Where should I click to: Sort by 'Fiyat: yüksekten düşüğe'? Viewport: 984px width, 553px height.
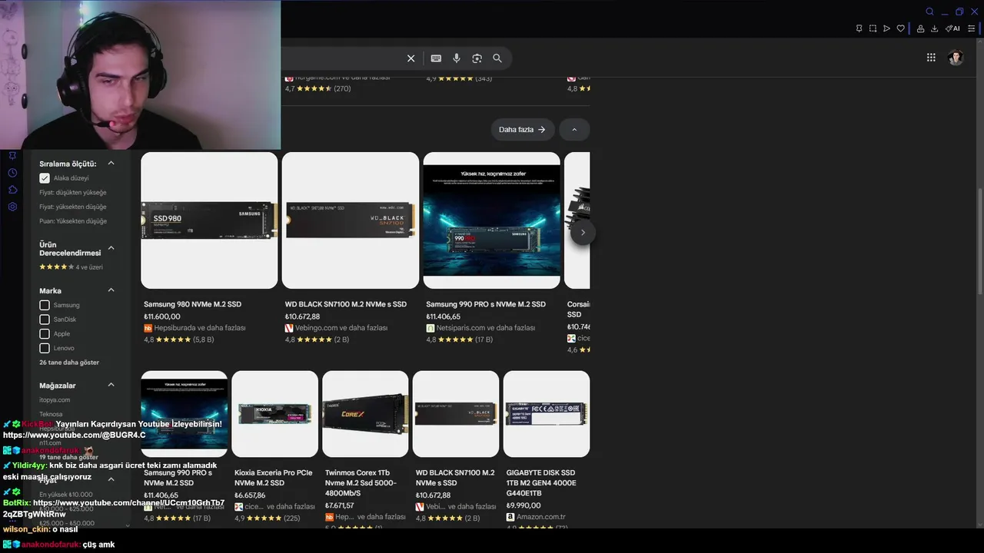pyautogui.click(x=73, y=207)
